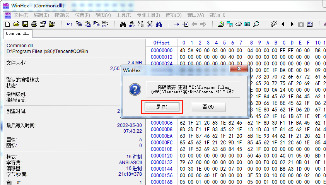The image size is (326, 185).
Task: Open the 专业工具(I) menu
Action: 148,15
